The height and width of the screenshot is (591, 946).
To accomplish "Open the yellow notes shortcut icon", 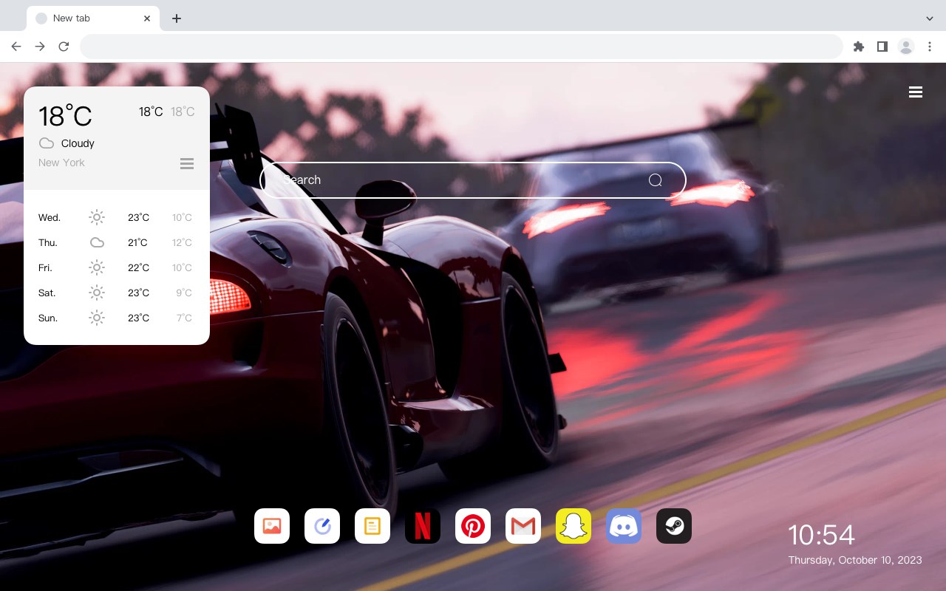I will (x=372, y=526).
